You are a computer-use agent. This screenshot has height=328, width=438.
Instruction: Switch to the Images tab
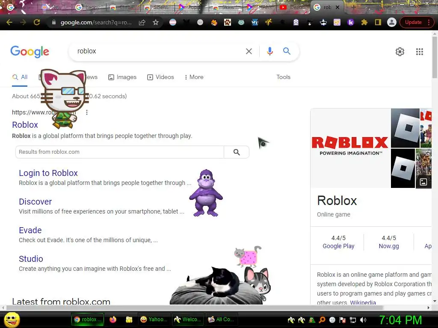122,77
